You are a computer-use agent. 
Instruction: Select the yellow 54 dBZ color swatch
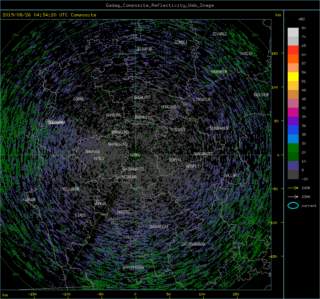tap(293, 76)
